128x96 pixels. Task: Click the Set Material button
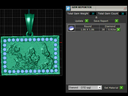111,88
